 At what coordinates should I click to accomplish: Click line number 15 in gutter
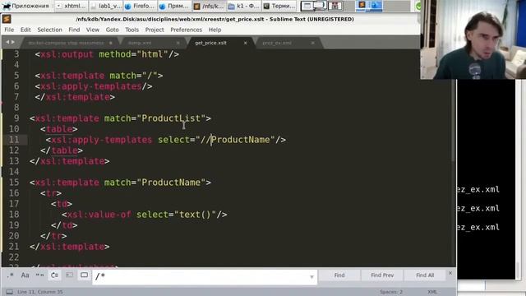coord(14,183)
